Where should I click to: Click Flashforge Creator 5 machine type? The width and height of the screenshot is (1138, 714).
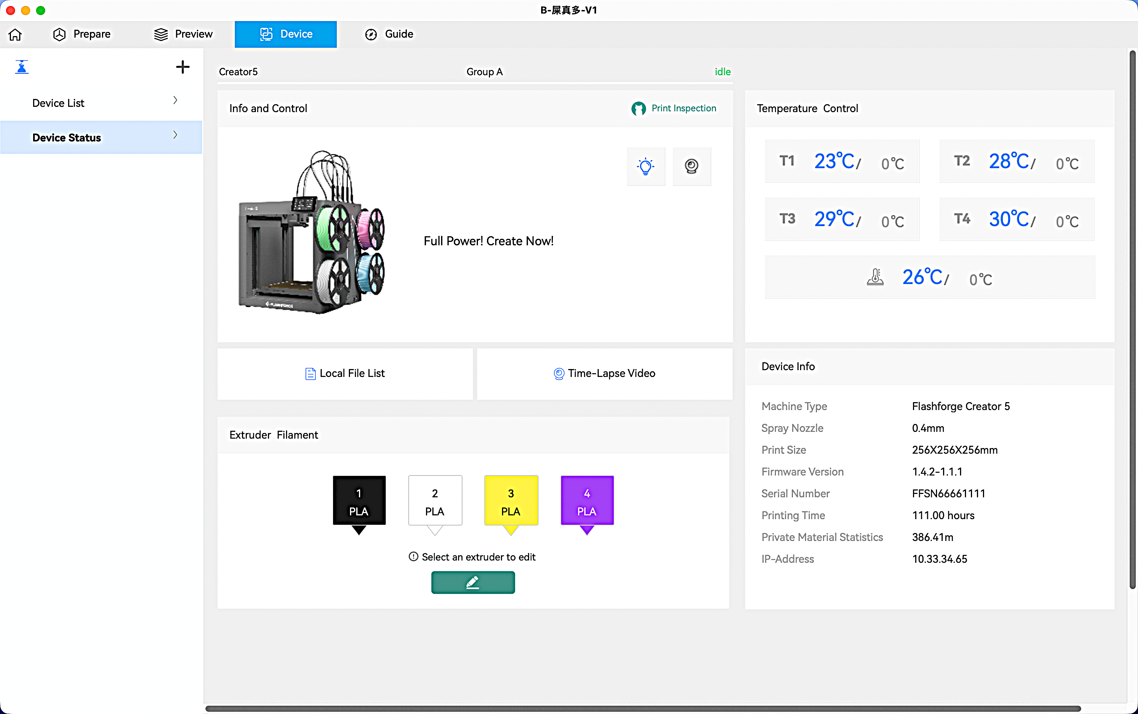pyautogui.click(x=961, y=406)
